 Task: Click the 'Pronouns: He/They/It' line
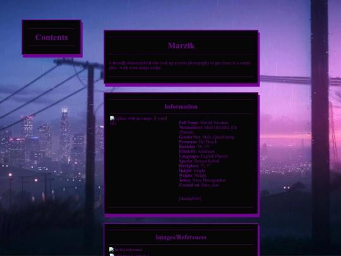tap(198, 142)
